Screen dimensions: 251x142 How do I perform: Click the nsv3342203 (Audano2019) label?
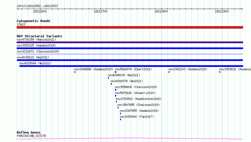coord(188,69)
